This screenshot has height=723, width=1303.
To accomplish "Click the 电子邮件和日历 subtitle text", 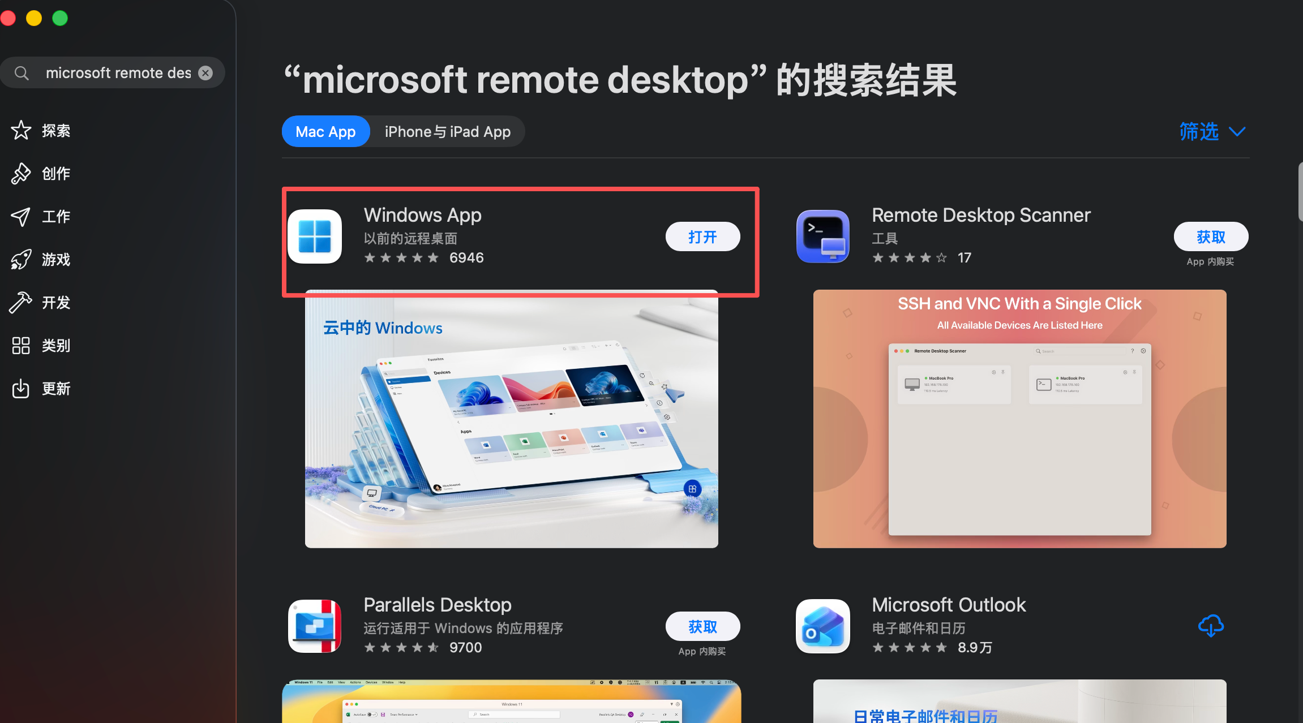I will tap(919, 628).
